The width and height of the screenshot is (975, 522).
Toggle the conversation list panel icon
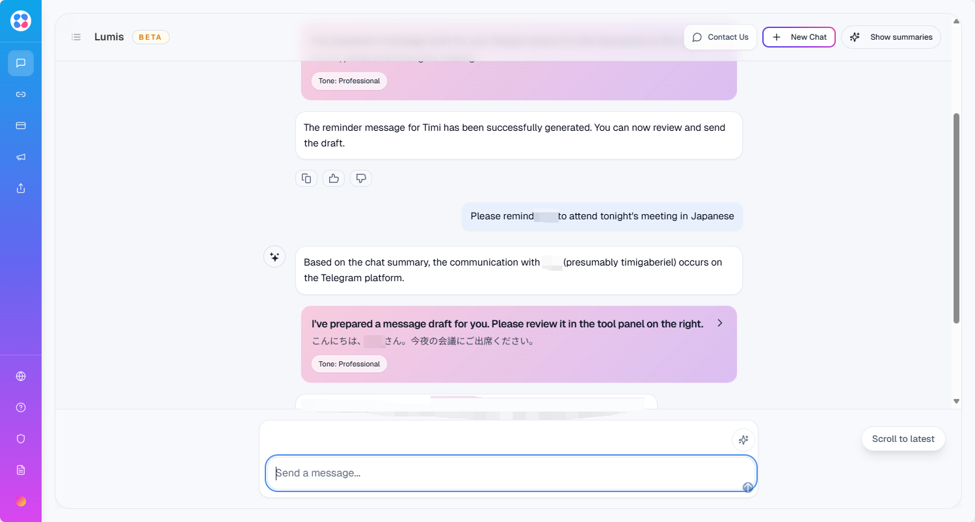(76, 37)
